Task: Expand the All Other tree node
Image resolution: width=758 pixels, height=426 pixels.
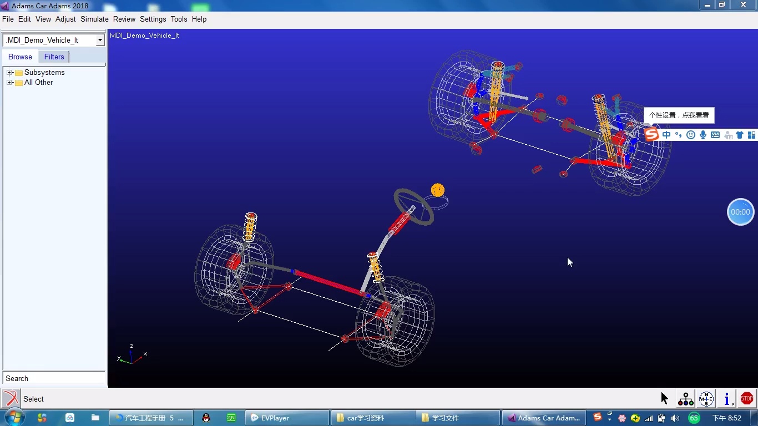Action: [x=9, y=83]
